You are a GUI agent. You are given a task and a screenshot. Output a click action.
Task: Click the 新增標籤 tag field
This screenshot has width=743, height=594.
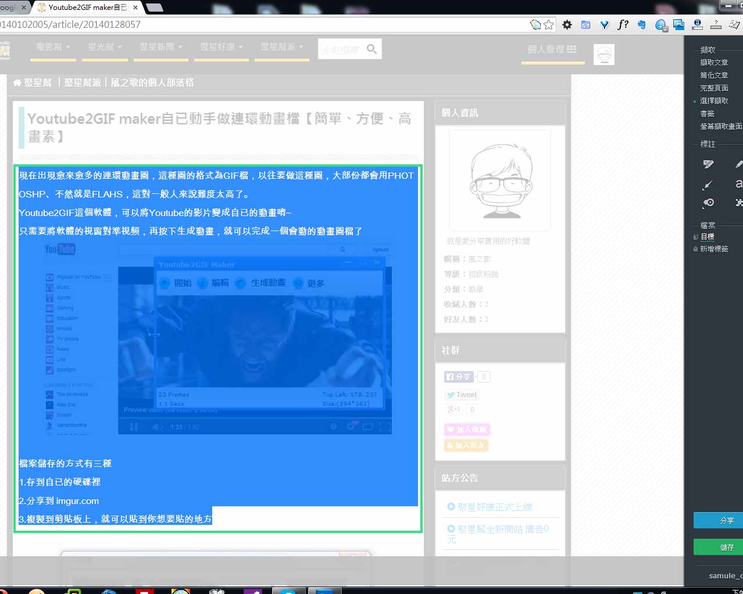click(x=714, y=249)
